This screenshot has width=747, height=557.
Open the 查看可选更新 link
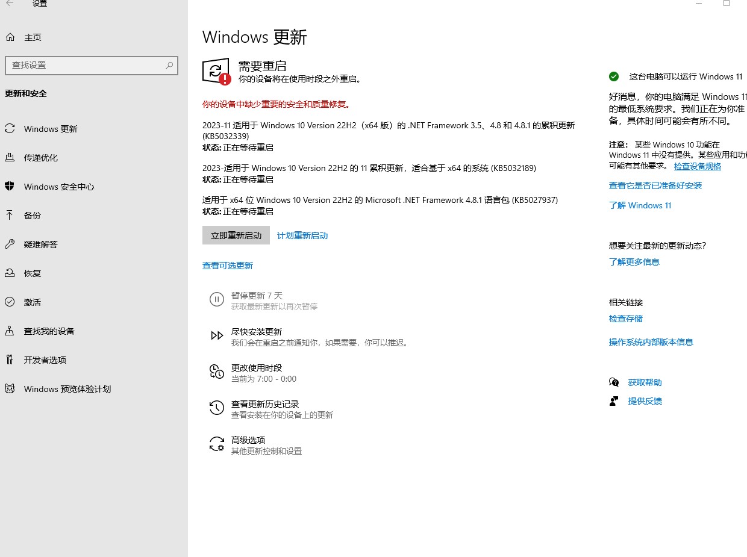(228, 265)
